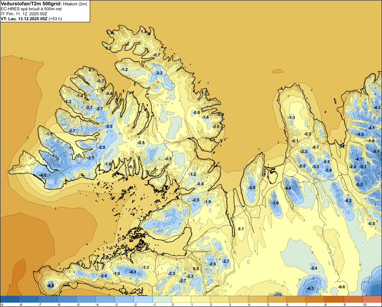Click the title "Veðurstofan/T2m 500grid:"
382x307 pixels.
pos(31,4)
